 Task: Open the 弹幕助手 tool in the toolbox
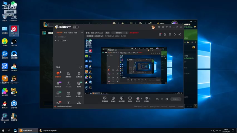click(58, 75)
